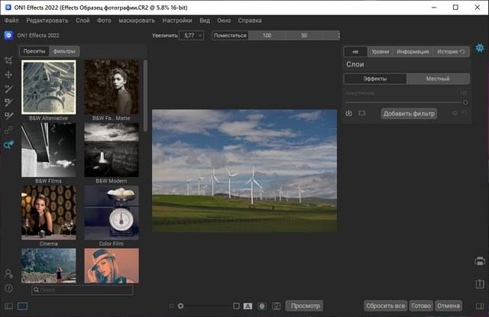Image resolution: width=489 pixels, height=317 pixels.
Task: Activate the Zoom magnifier tool
Action: [x=8, y=144]
